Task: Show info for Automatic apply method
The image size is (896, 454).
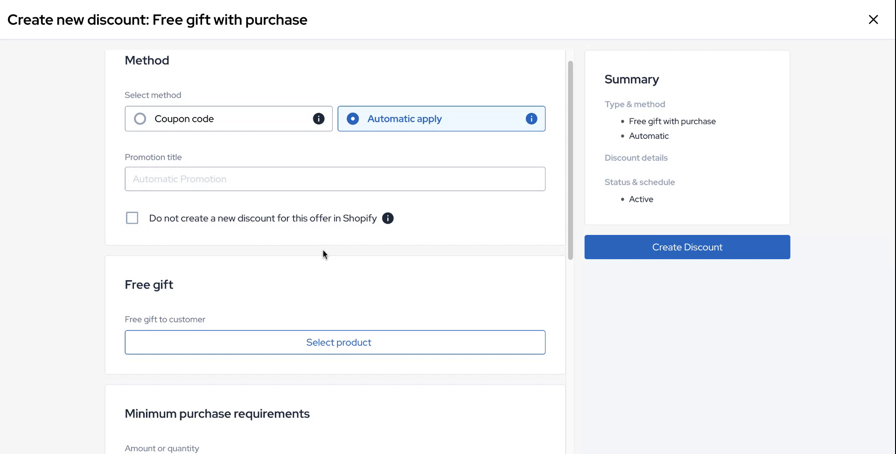Action: click(x=531, y=119)
